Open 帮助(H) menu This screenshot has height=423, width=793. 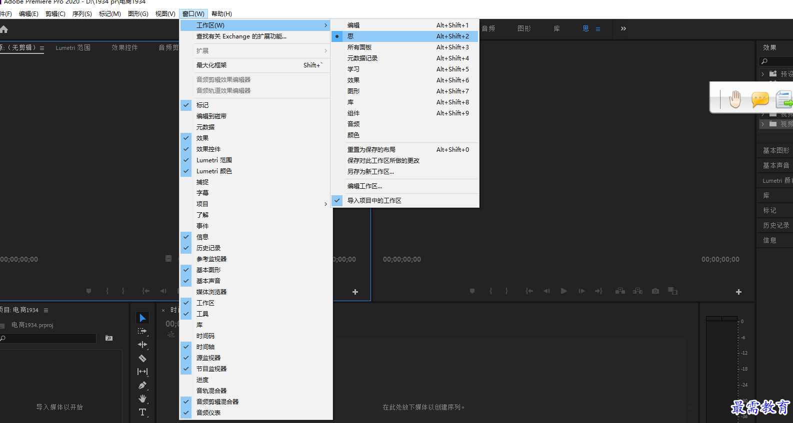pos(221,14)
